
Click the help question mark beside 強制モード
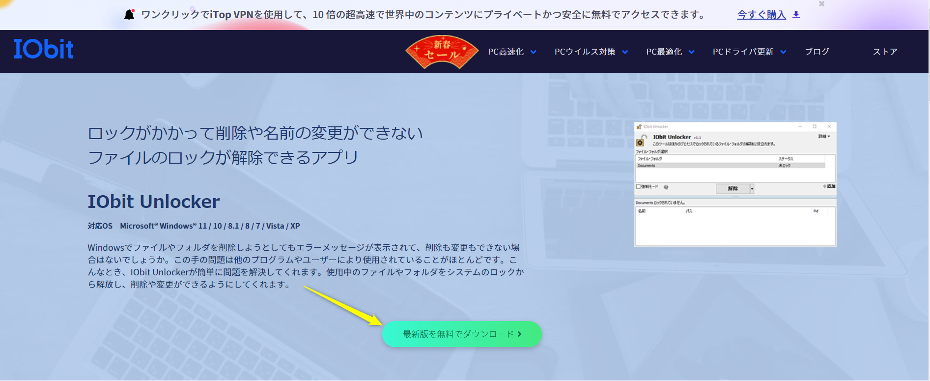point(666,187)
